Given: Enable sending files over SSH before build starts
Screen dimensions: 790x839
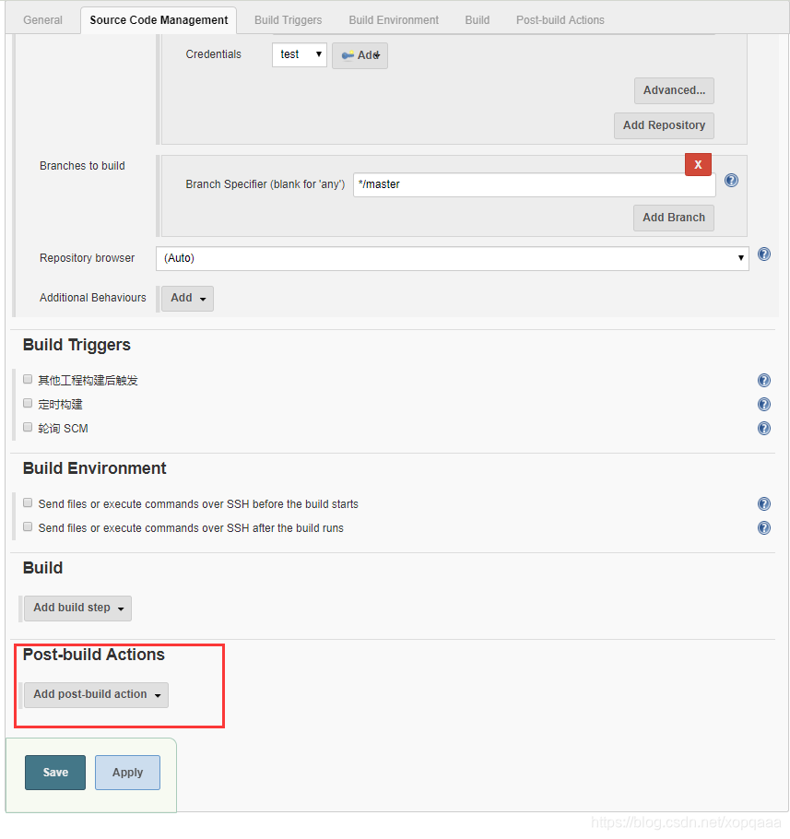Looking at the screenshot, I should click(27, 502).
